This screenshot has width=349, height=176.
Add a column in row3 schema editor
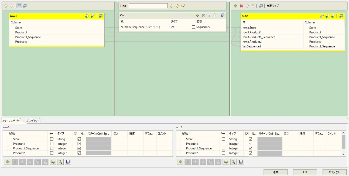(7, 162)
